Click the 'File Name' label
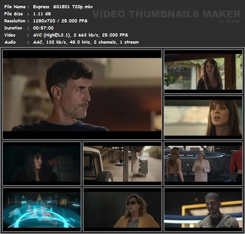Image resolution: width=245 pixels, height=234 pixels. point(15,7)
